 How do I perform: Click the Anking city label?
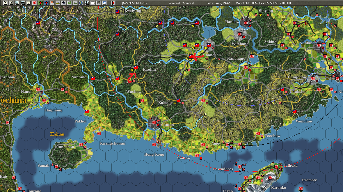(x=270, y=42)
